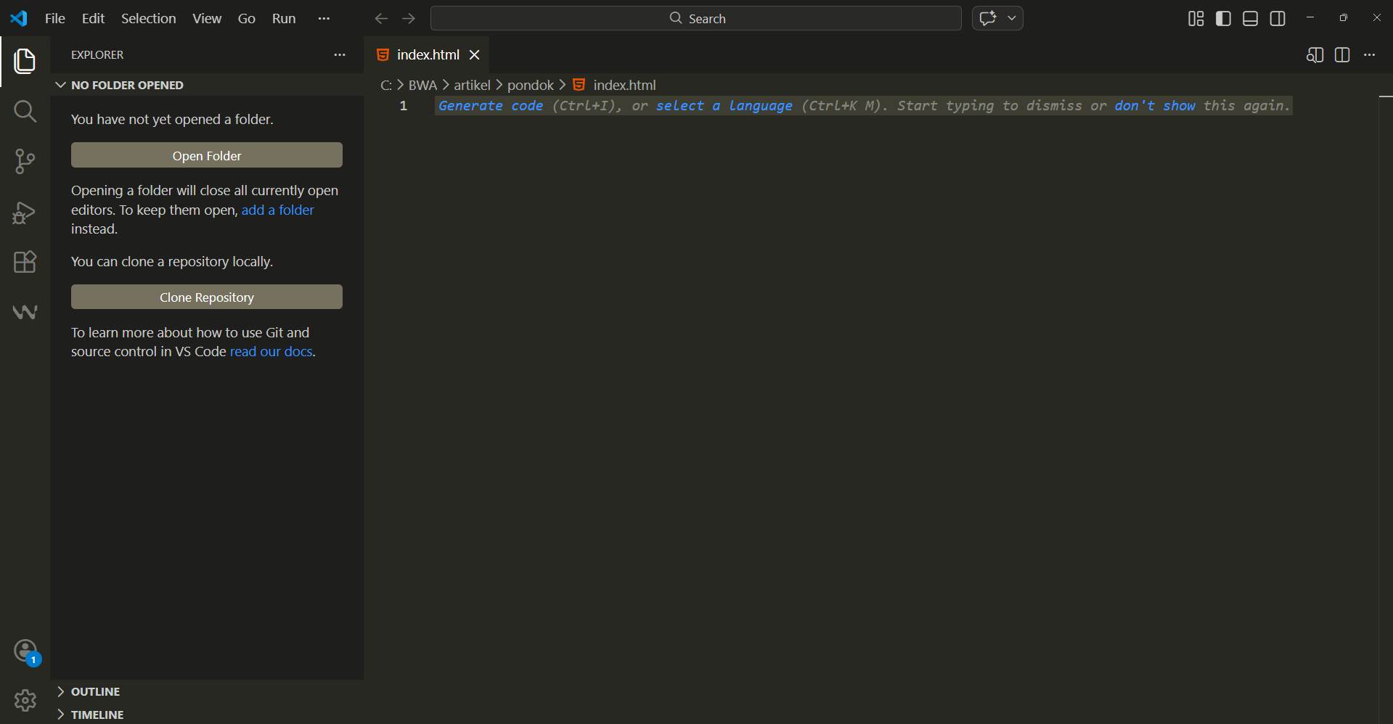Toggle the Primary Side Bar visibility
The image size is (1393, 724).
[1223, 18]
